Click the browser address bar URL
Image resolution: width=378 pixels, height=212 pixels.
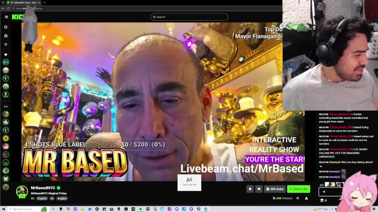[x=30, y=8]
